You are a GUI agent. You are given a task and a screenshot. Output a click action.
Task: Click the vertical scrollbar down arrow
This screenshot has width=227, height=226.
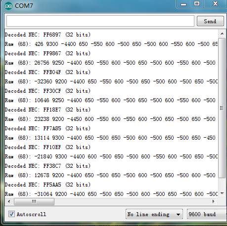pyautogui.click(x=222, y=193)
